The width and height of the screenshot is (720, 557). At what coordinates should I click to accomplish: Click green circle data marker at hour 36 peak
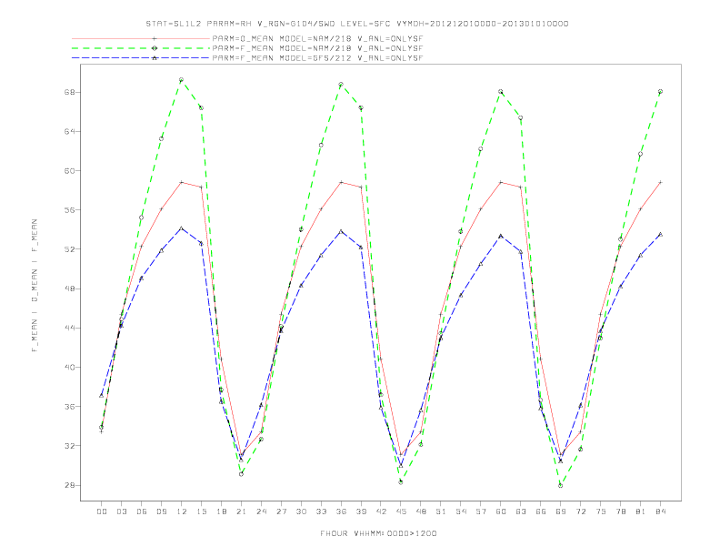tap(341, 85)
